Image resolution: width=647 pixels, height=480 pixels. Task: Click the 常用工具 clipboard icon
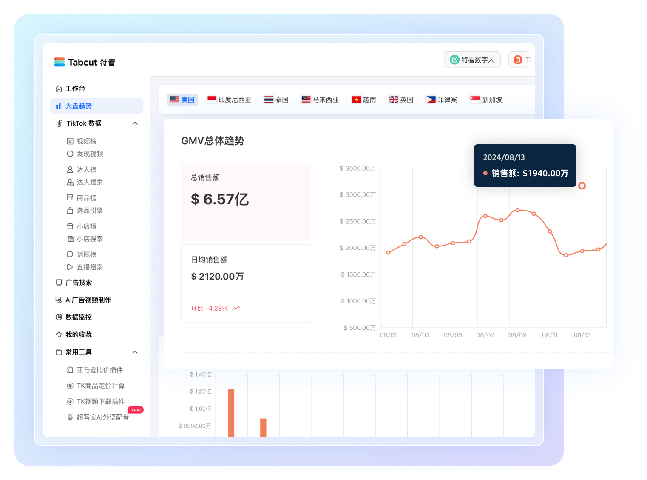point(59,352)
